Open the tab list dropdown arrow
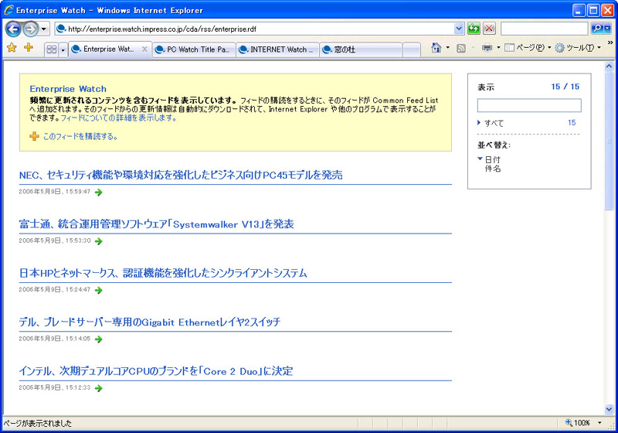This screenshot has height=433, width=618. tap(63, 49)
